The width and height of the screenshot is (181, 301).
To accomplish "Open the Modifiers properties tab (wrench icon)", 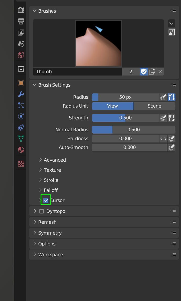I will click(x=21, y=94).
